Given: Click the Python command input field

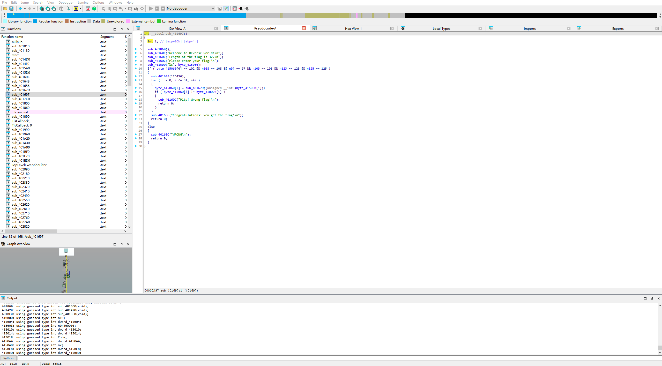Looking at the screenshot, I should 336,358.
